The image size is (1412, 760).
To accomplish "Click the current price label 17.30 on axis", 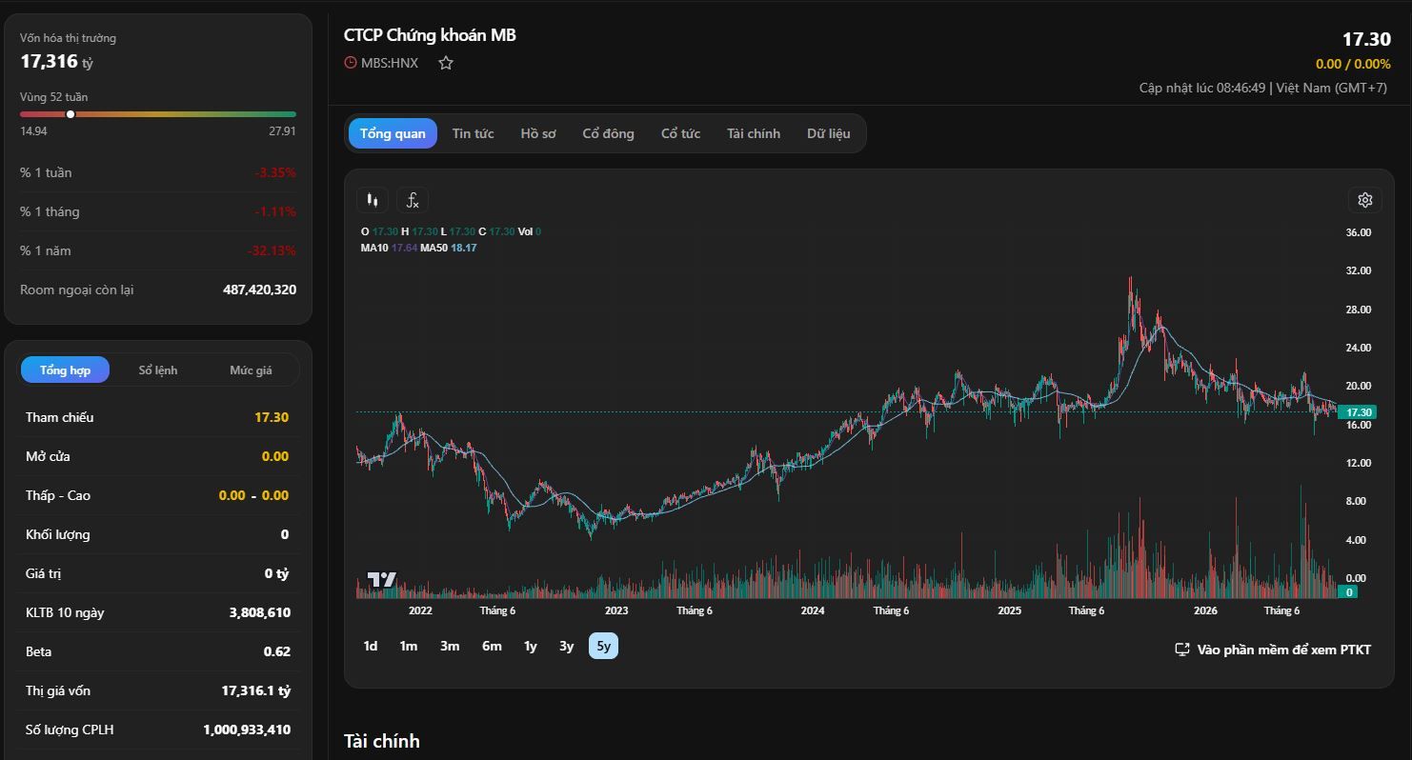I will tap(1356, 412).
